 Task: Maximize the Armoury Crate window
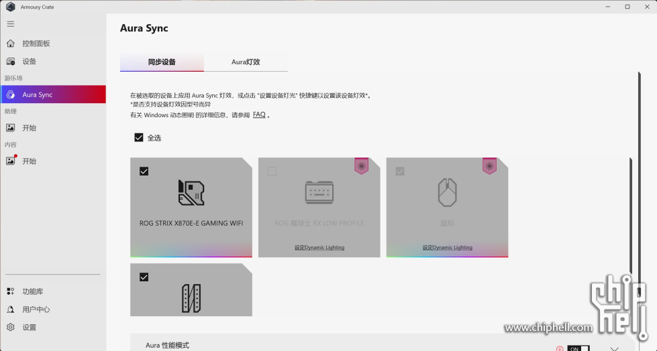pos(627,7)
